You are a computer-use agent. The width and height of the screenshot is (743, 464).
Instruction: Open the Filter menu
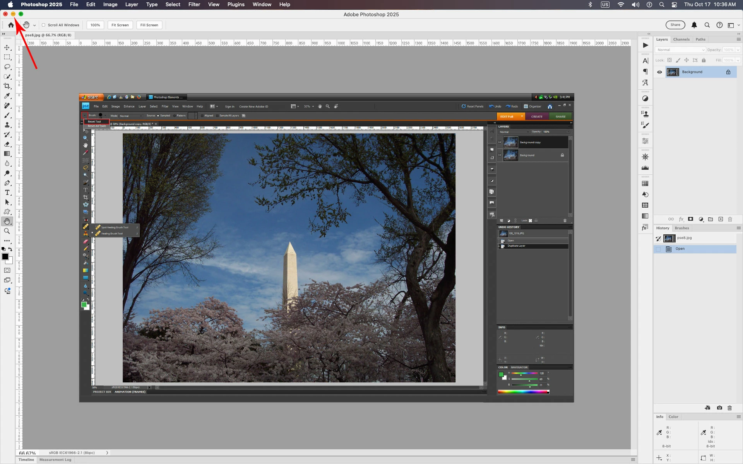pos(194,5)
